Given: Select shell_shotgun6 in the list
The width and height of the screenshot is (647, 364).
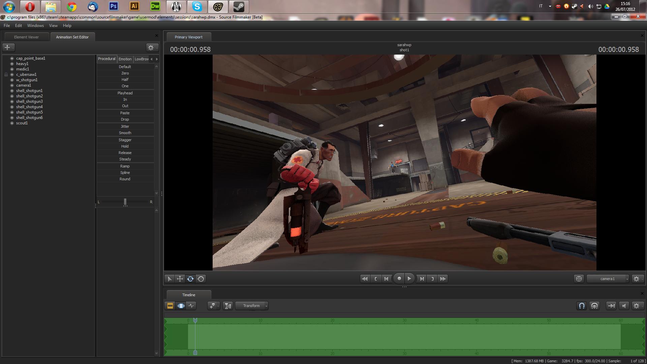Looking at the screenshot, I should point(29,118).
